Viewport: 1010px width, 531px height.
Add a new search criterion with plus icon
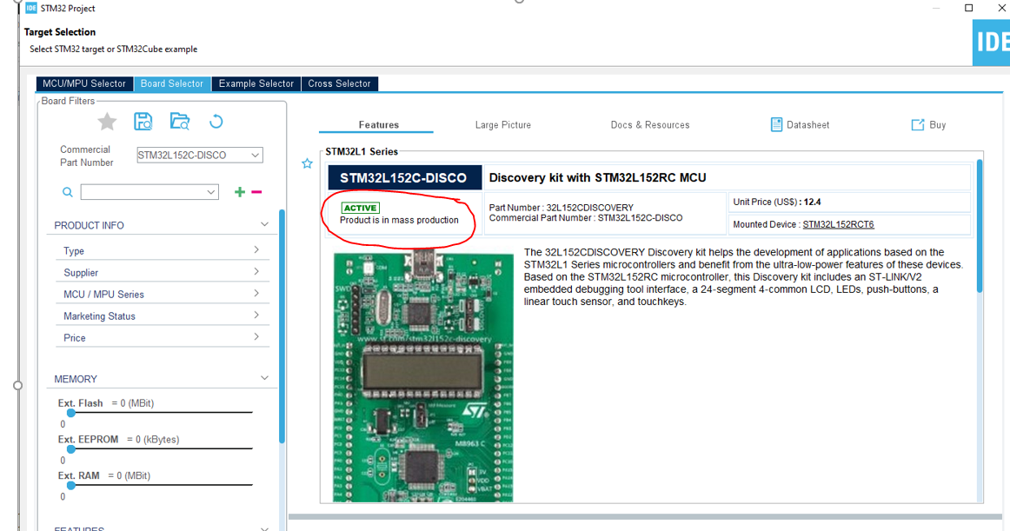point(240,191)
